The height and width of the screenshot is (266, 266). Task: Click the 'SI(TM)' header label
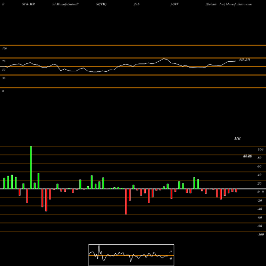(101, 4)
